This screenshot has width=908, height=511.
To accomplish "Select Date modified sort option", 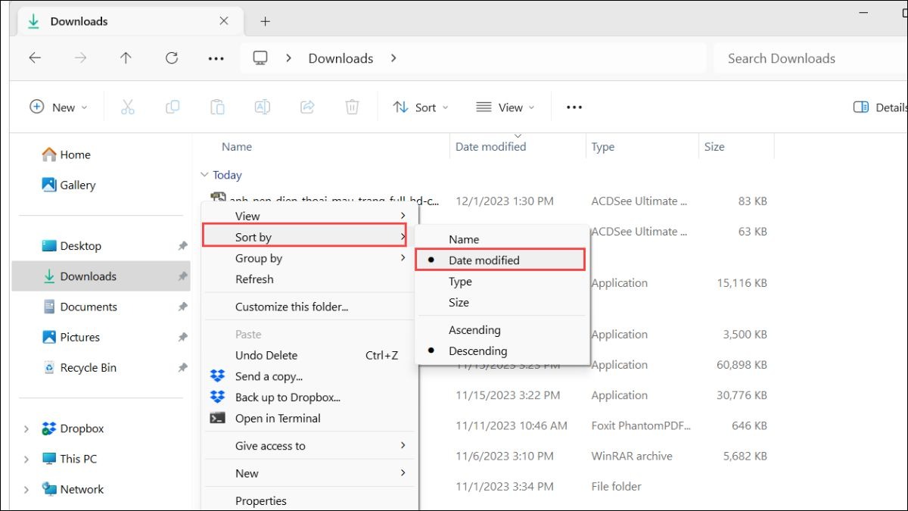I will pos(501,260).
